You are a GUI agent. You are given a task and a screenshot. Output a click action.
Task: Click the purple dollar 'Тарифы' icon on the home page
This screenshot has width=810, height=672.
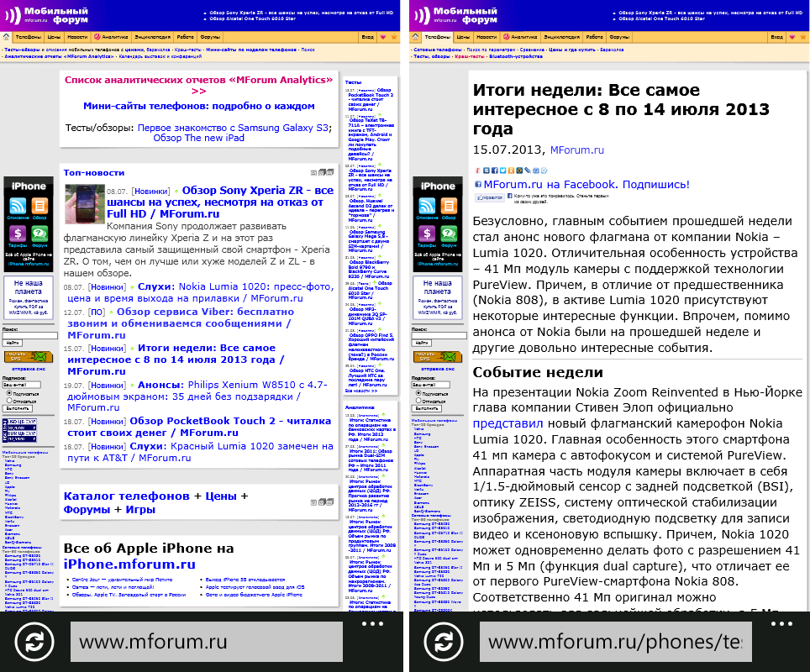[18, 234]
